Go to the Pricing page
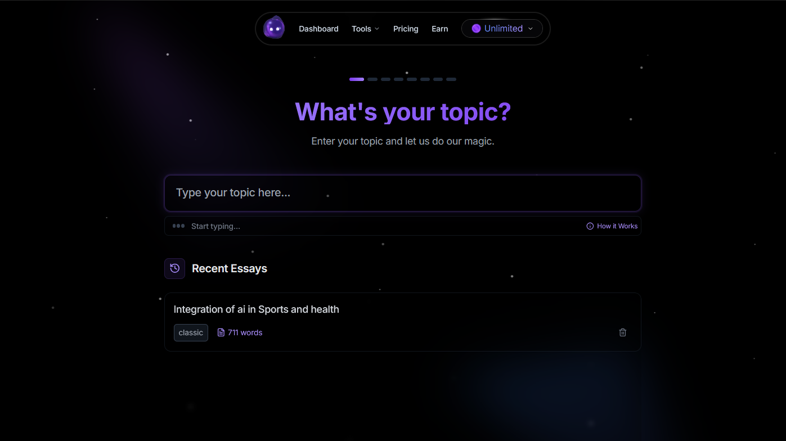This screenshot has width=786, height=441. pyautogui.click(x=406, y=29)
